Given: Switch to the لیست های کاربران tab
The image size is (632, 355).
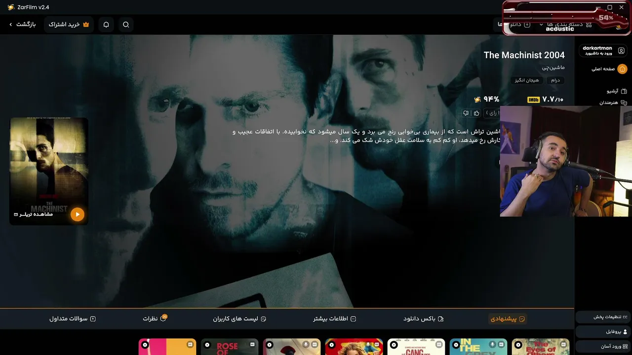Looking at the screenshot, I should 239,319.
